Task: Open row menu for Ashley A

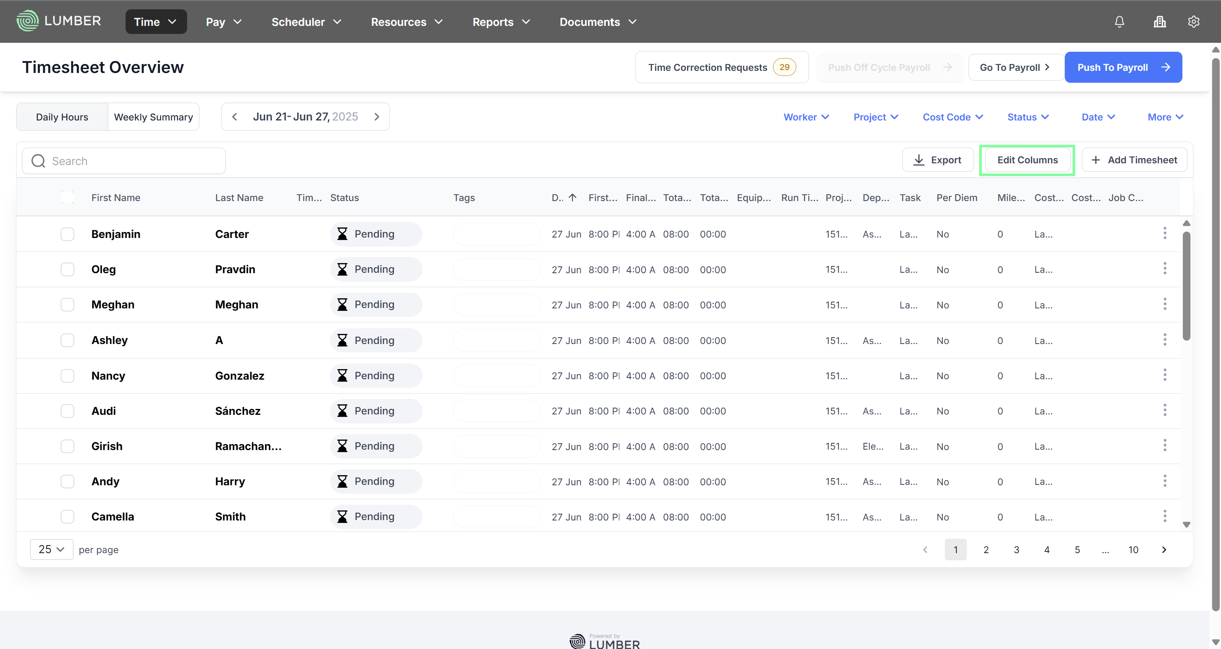Action: point(1165,340)
